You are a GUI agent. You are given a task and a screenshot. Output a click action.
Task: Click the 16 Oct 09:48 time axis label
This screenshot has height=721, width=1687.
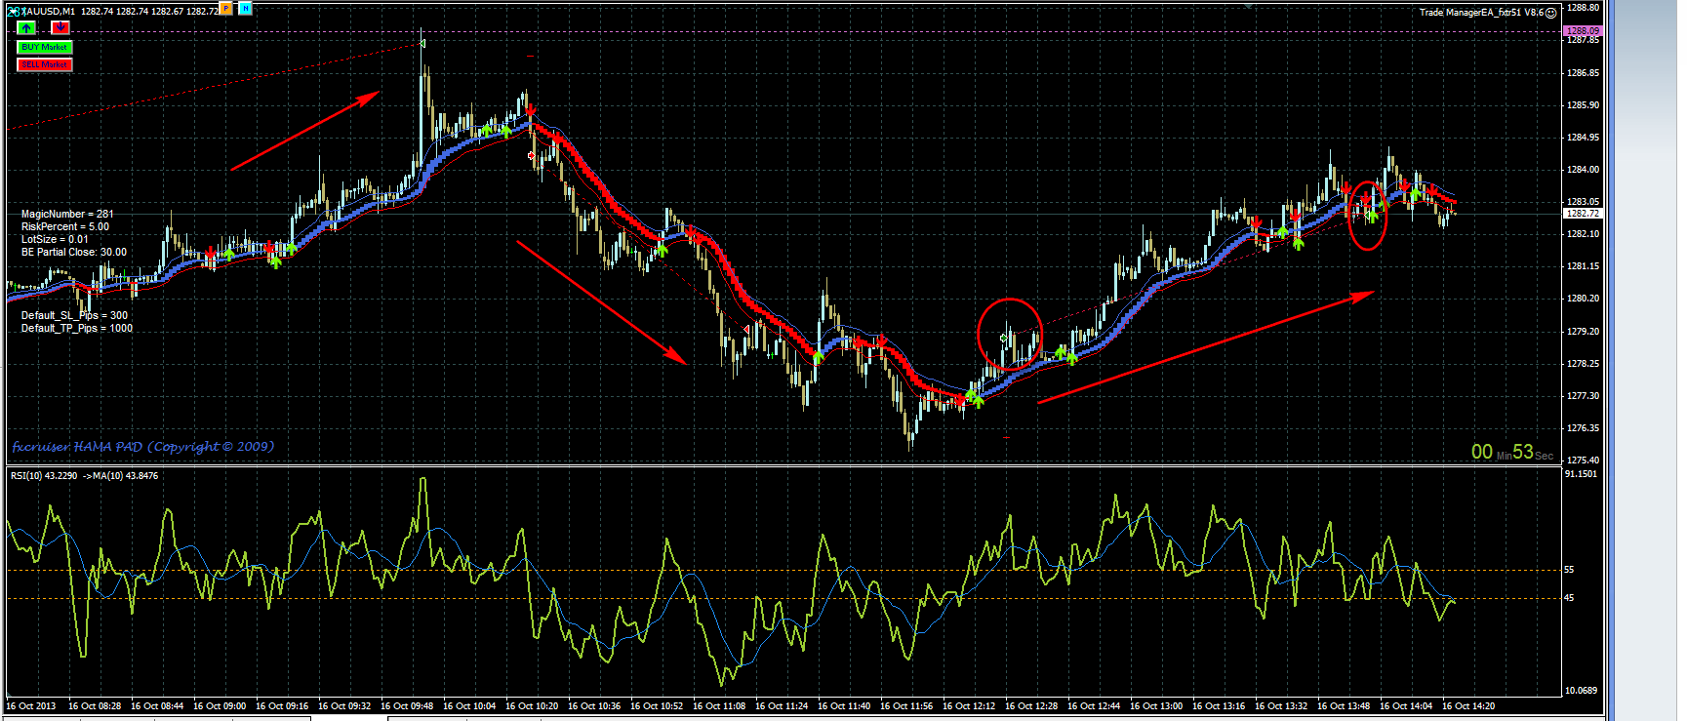point(407,705)
